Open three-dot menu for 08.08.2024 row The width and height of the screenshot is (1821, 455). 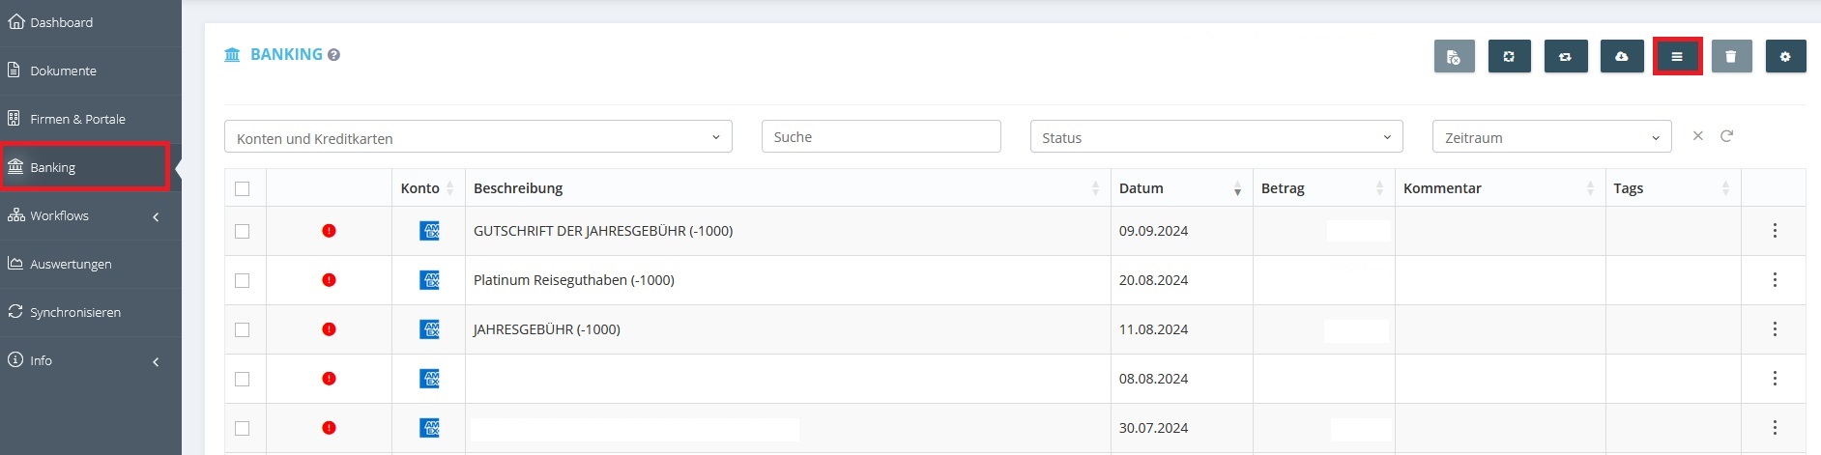click(x=1775, y=379)
